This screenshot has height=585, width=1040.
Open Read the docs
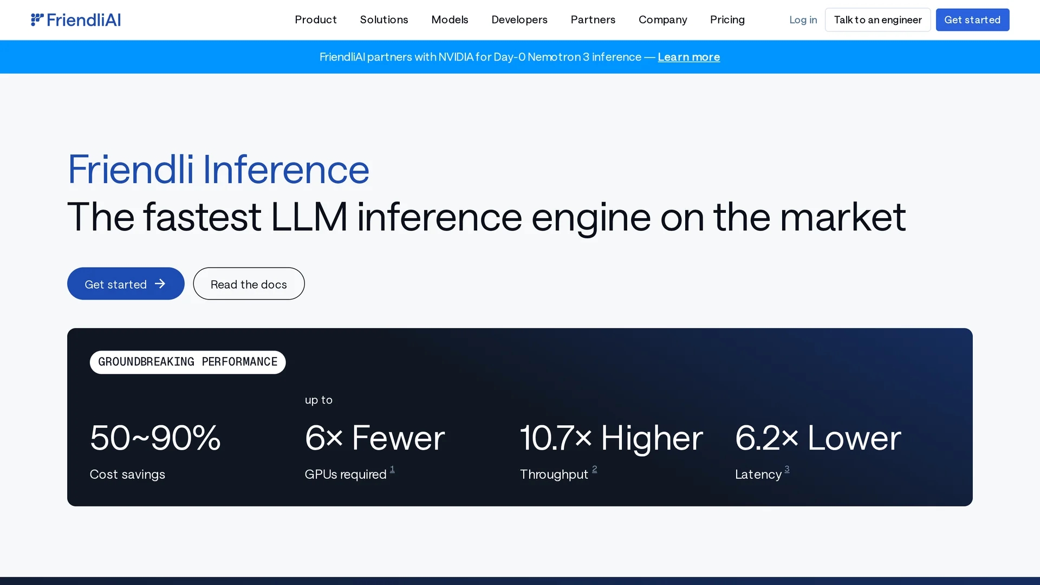pos(249,284)
